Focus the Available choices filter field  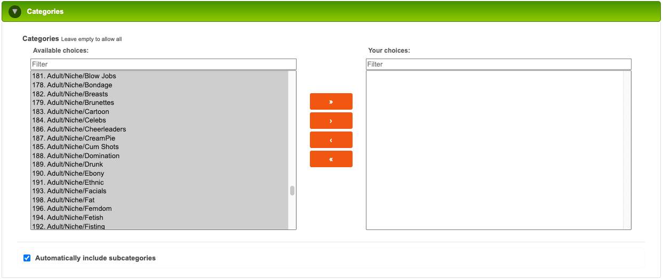[x=163, y=64]
